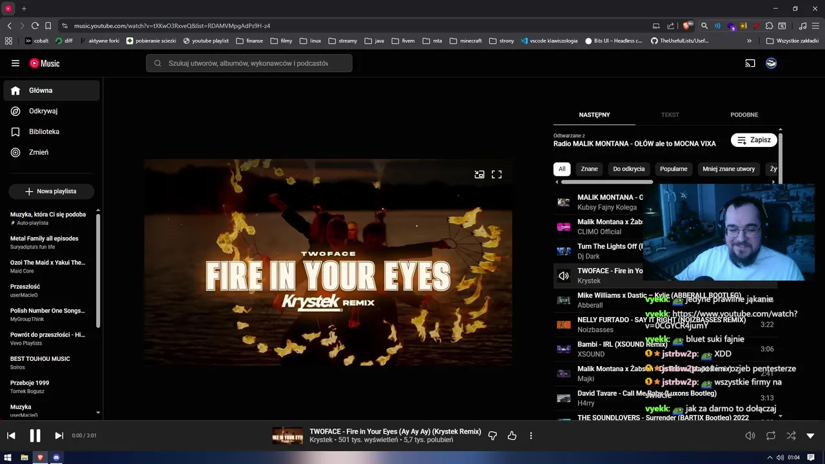Screen dimensions: 825x464
Task: Go back in the browser
Action: 9,26
